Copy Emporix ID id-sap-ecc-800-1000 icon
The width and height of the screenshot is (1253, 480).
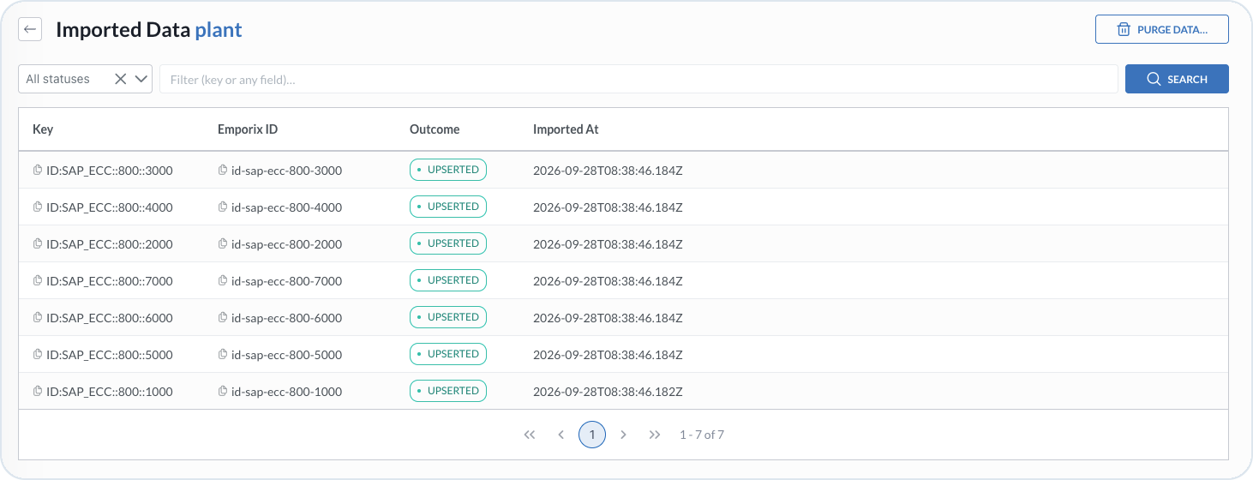[x=223, y=392]
